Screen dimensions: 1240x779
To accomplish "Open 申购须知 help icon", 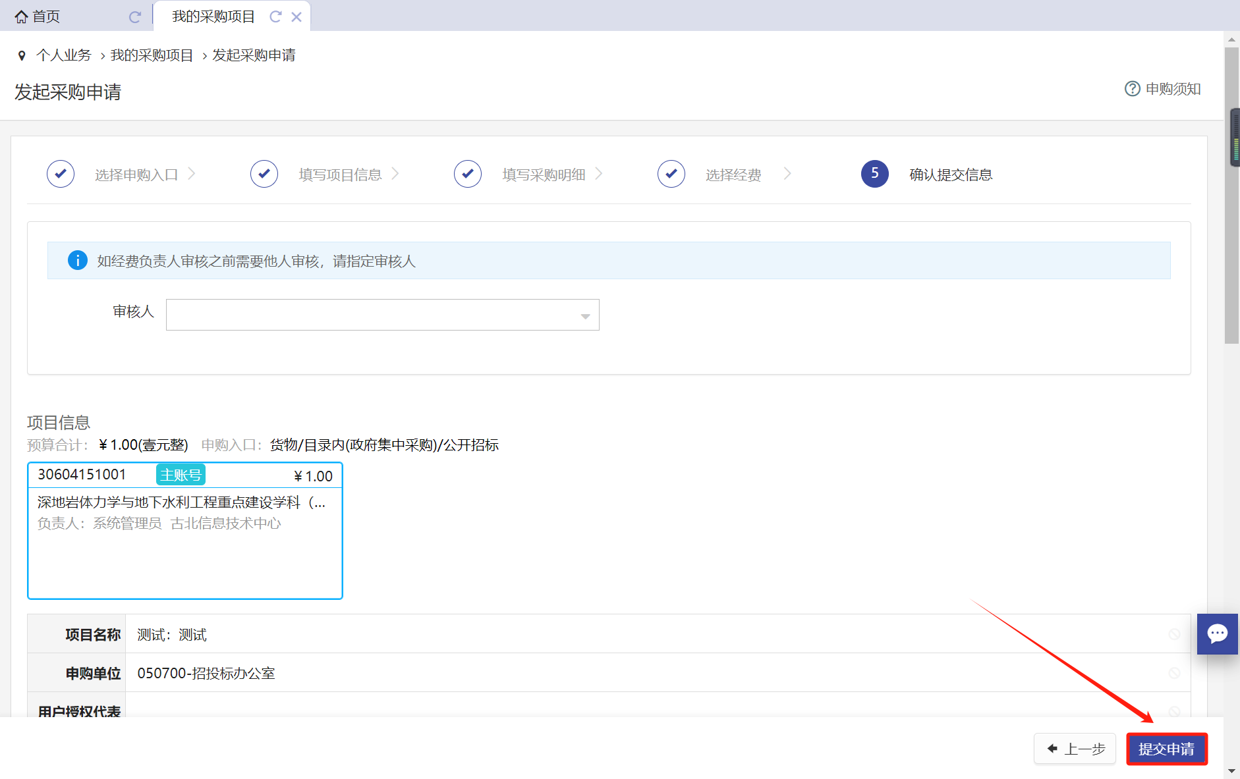I will coord(1132,89).
